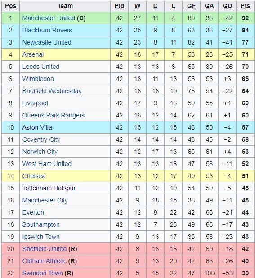Open the Coventry City link
255x278 pixels.
tap(41, 139)
